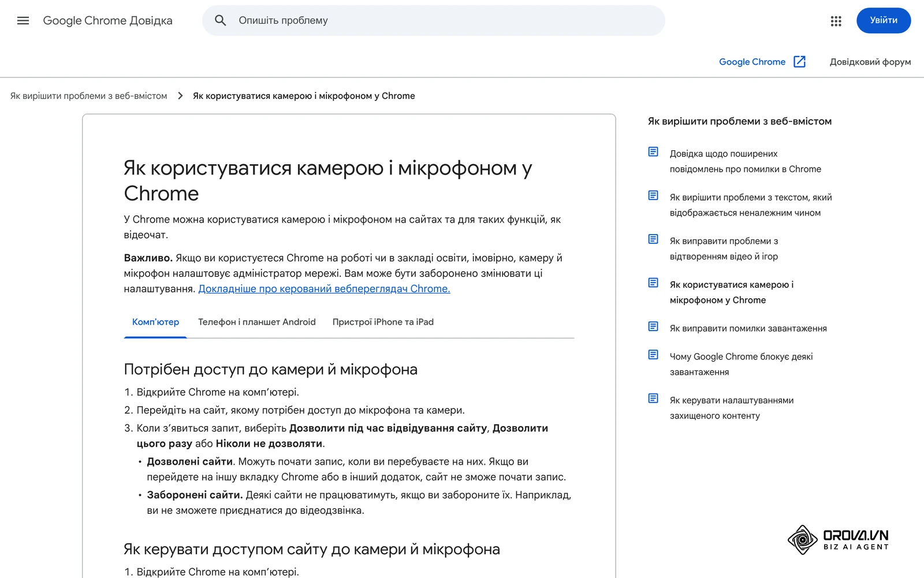Click article icon for 'Довідка щодо поширених повідомлень'

[x=653, y=152]
